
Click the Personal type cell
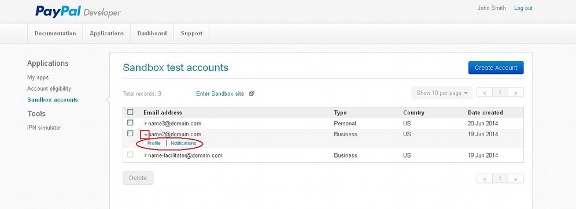click(345, 124)
